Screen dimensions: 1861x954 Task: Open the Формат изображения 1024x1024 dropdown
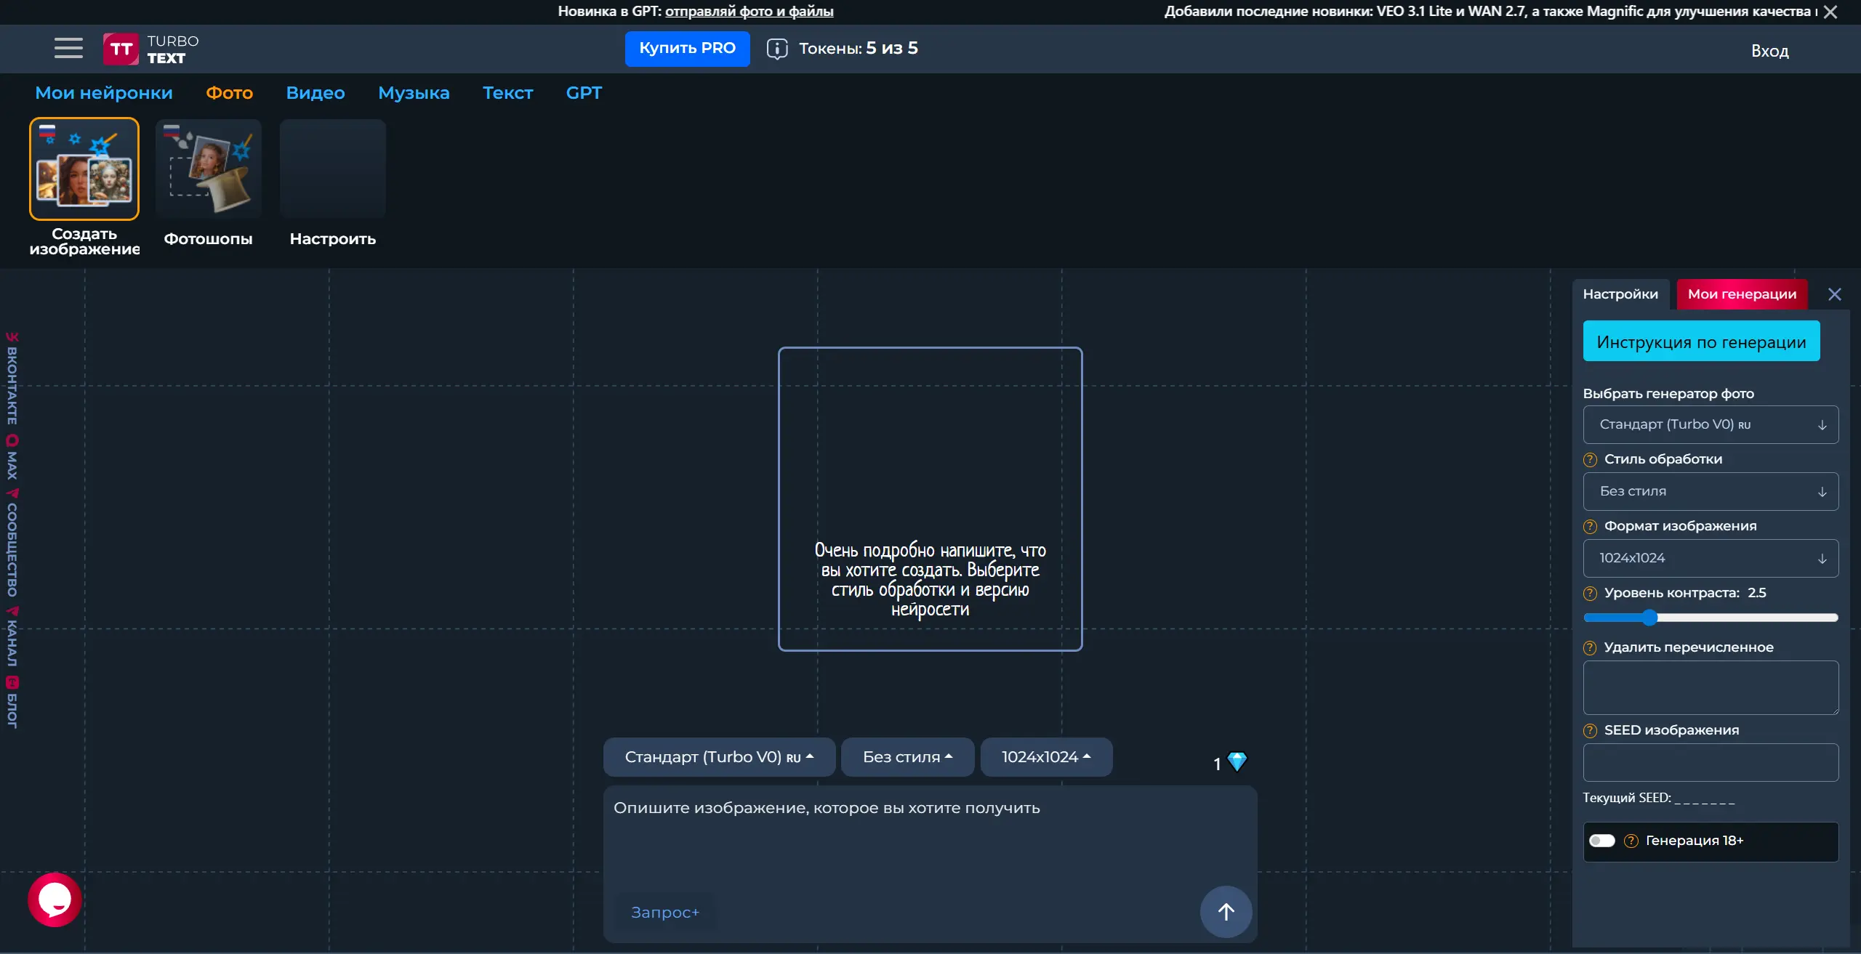coord(1710,558)
